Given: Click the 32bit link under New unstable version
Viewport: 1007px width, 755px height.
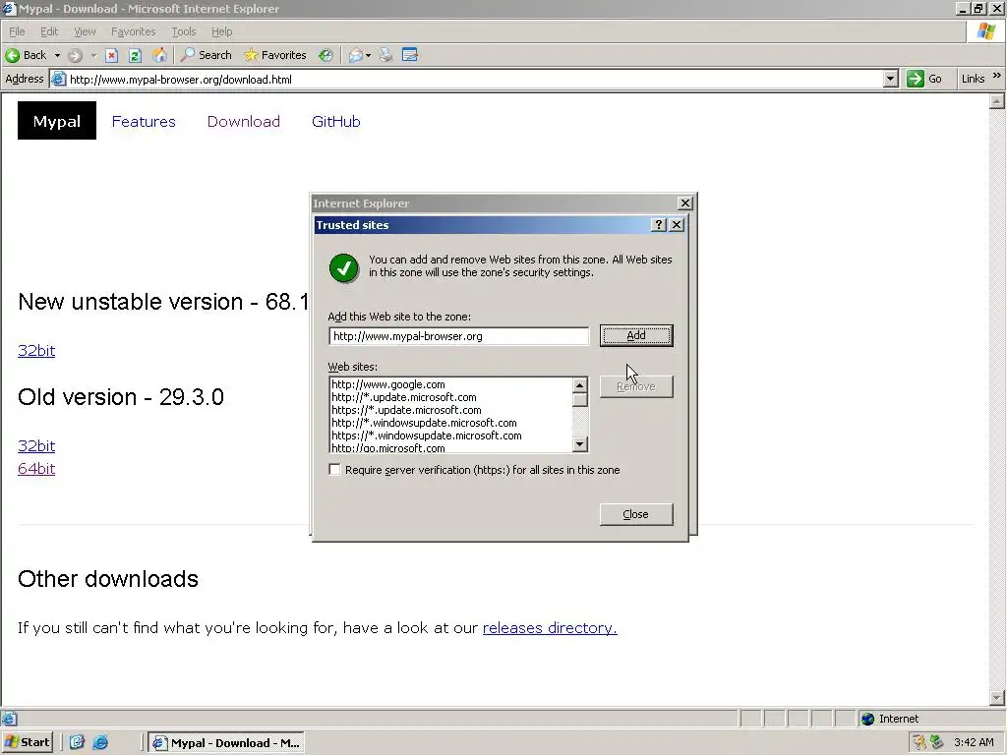Looking at the screenshot, I should point(36,351).
